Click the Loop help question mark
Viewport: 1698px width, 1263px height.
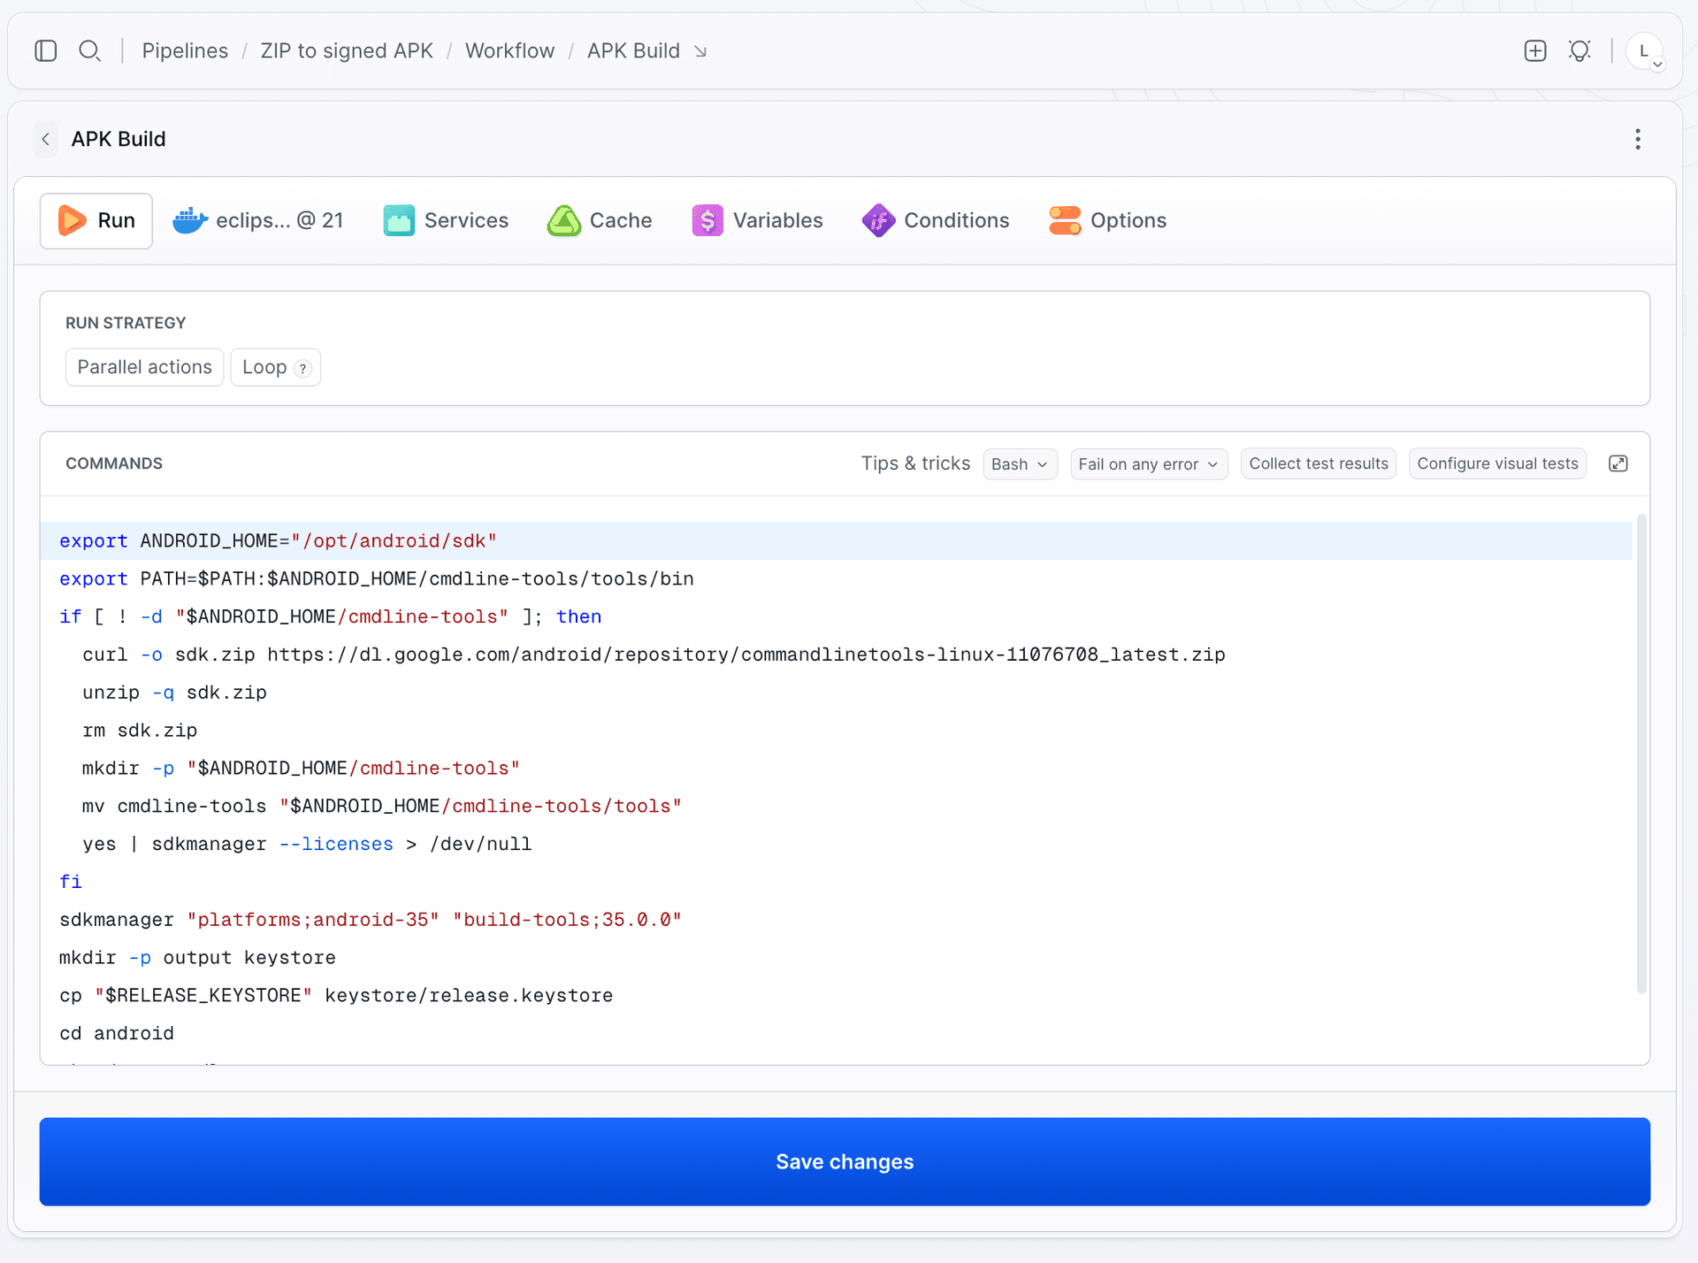(302, 369)
